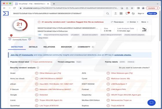
Task: Click the 5842272c3dfa8153a147bf5cd.bin file name
Action: pos(53,31)
